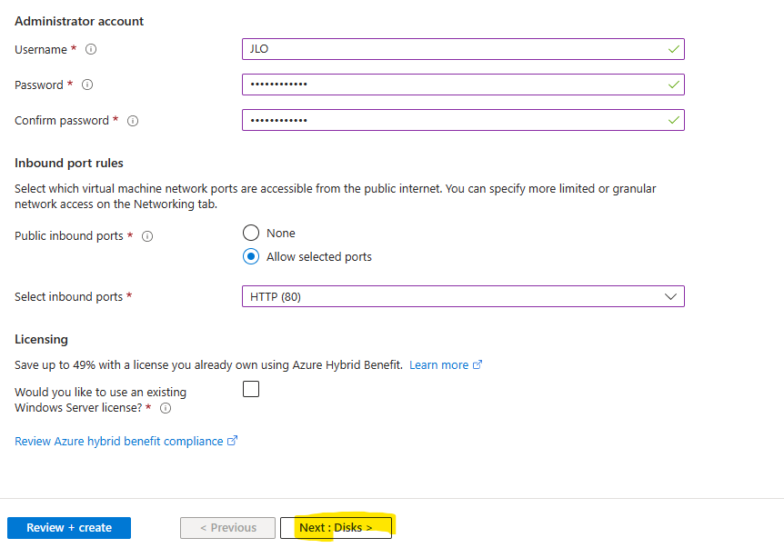Open the Learn more link
This screenshot has width=784, height=548.
pyautogui.click(x=438, y=364)
